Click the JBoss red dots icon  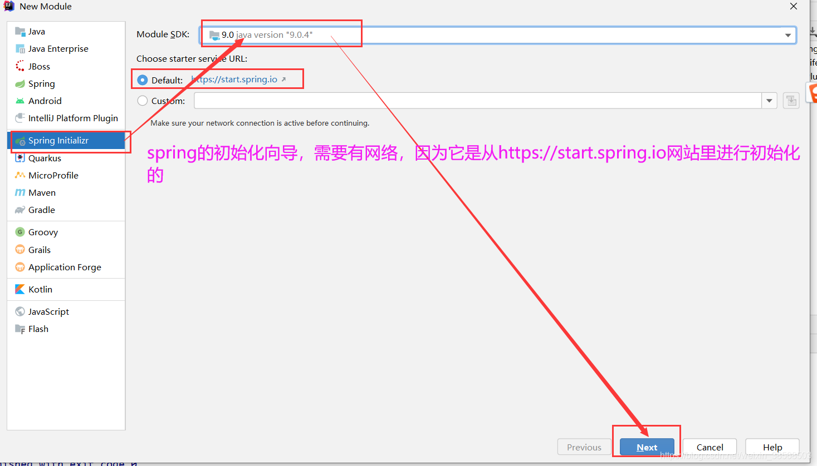tap(20, 66)
